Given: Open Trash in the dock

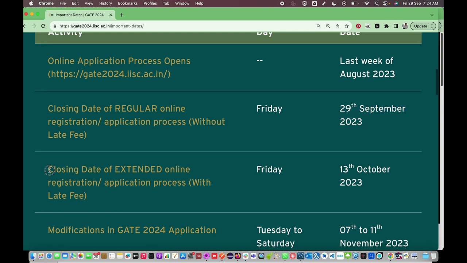Looking at the screenshot, I should coord(433,256).
